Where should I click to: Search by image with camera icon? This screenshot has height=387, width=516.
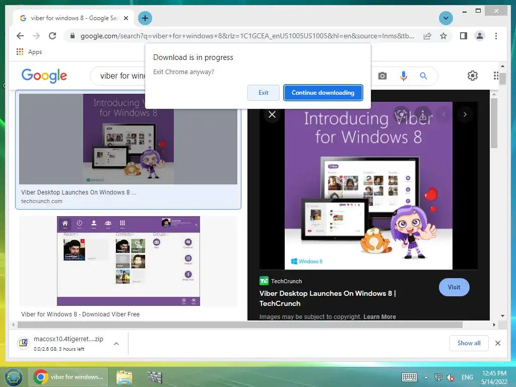click(382, 76)
